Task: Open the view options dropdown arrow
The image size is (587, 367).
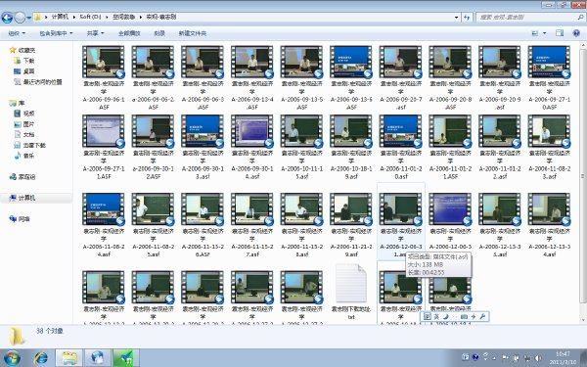Action: (544, 33)
